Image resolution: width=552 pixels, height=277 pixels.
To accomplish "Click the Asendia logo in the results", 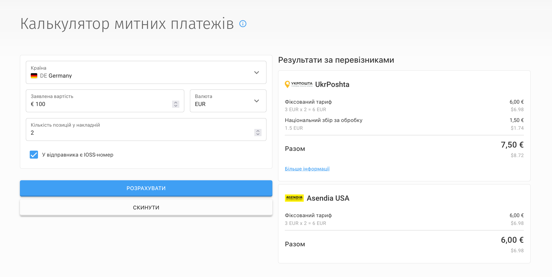I will (294, 198).
